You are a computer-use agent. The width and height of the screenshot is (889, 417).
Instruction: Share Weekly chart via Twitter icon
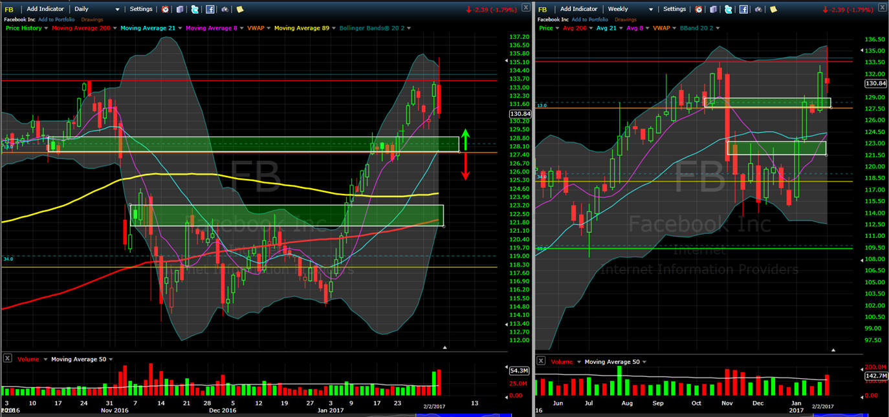coord(728,9)
